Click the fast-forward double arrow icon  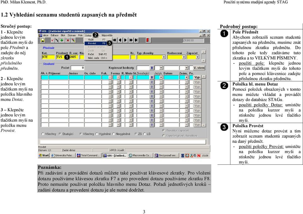[131, 40]
